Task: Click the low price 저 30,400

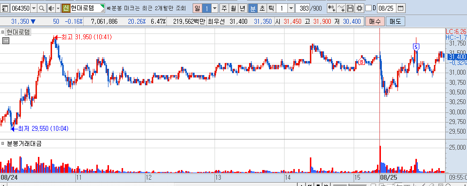Action: [347, 22]
